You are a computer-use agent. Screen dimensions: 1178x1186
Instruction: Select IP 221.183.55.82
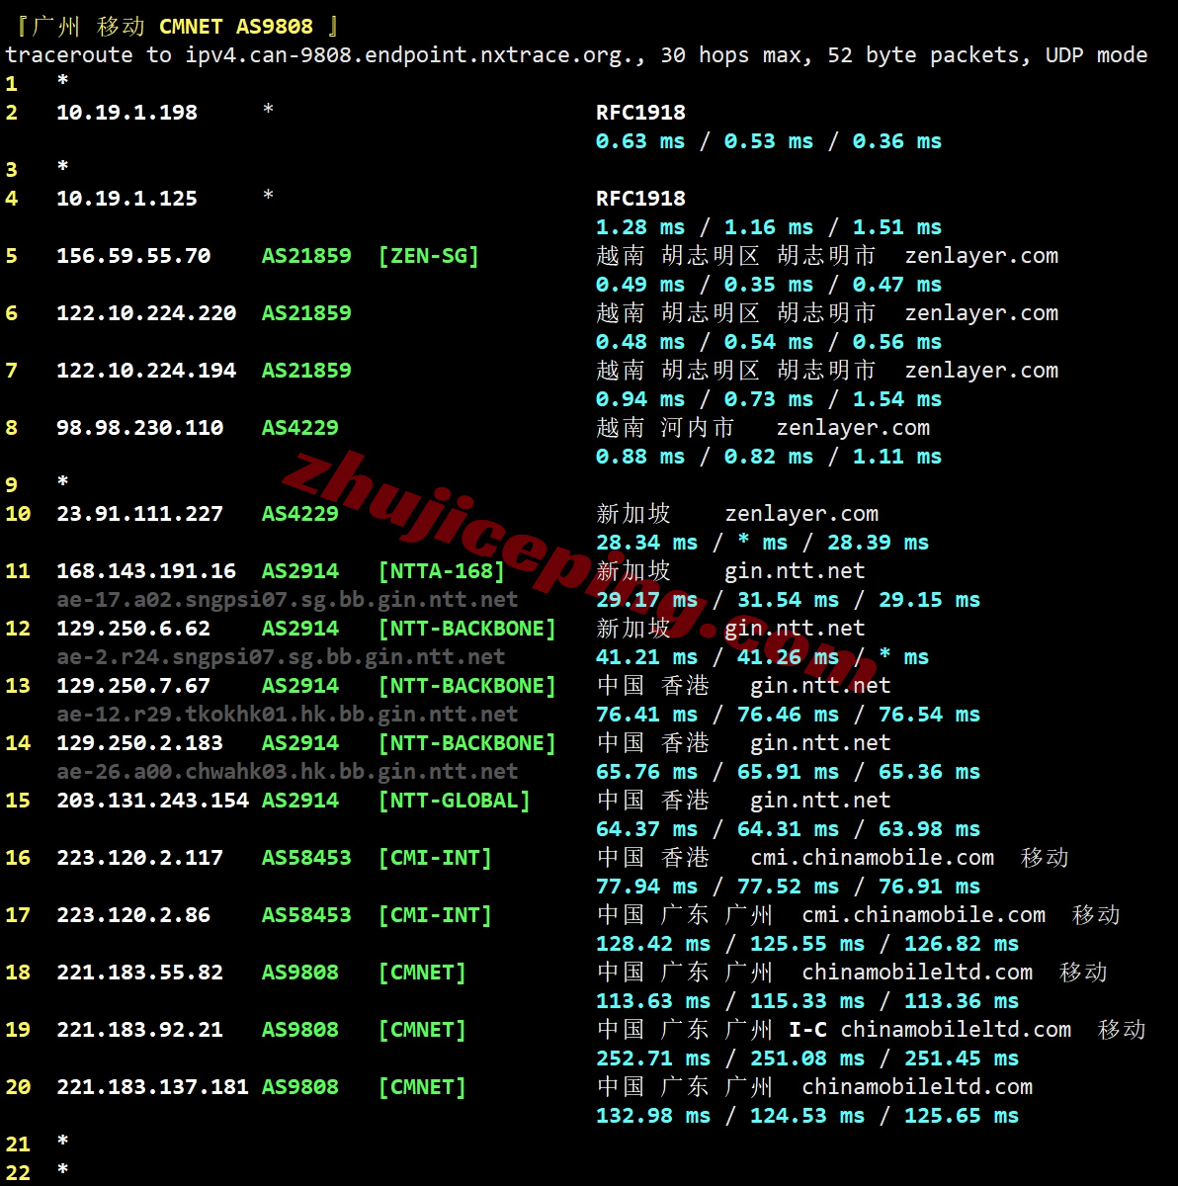(x=139, y=973)
